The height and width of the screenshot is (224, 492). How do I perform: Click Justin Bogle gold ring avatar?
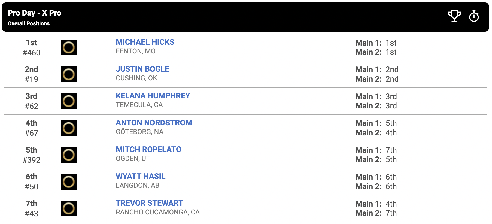tap(69, 74)
